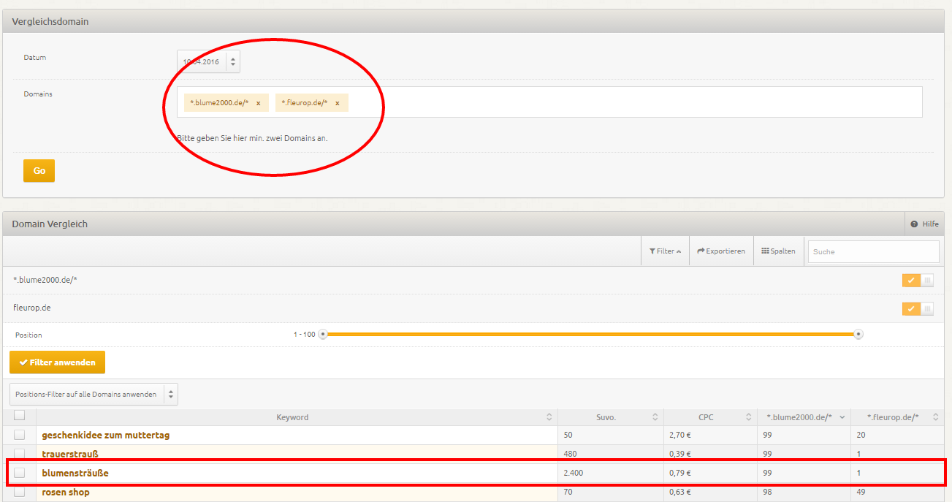Screen dimensions: 952x502
Task: Sort by the CPC column arrows
Action: pos(749,417)
